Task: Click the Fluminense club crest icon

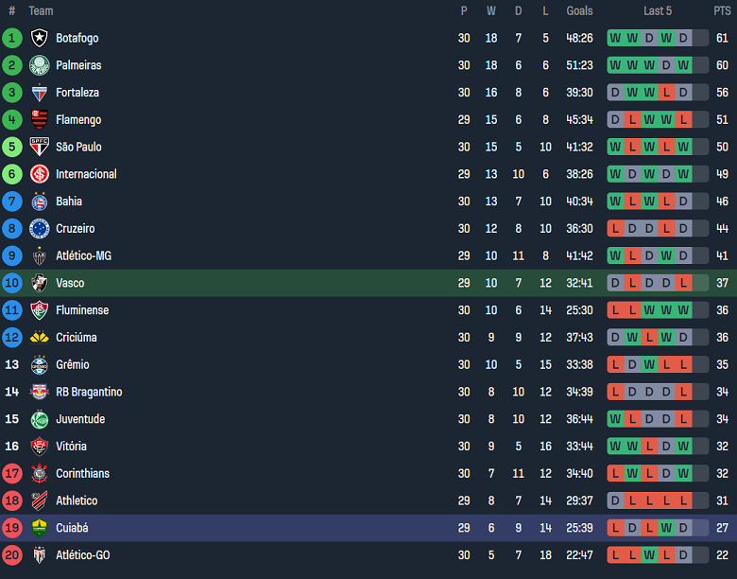Action: [x=39, y=310]
